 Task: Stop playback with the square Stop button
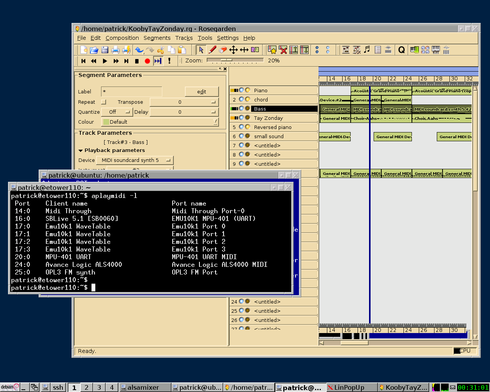tap(137, 61)
